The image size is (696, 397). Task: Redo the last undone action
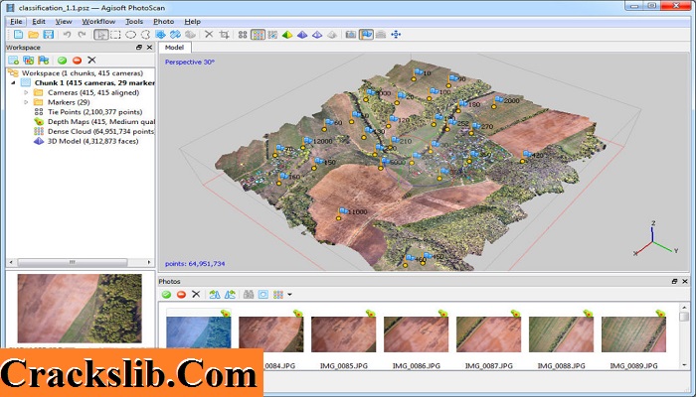[x=83, y=35]
